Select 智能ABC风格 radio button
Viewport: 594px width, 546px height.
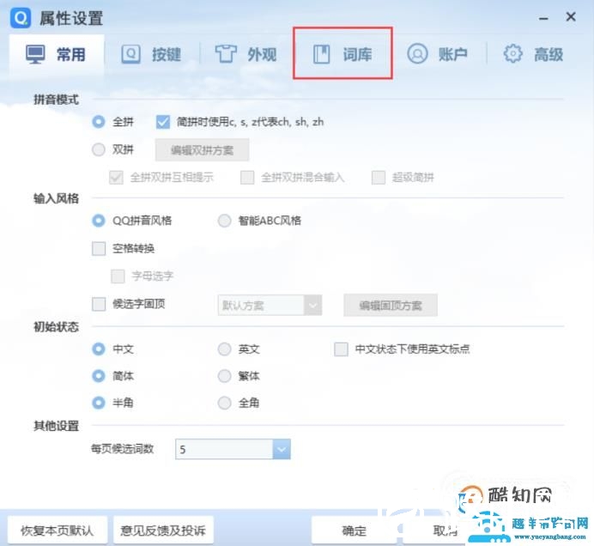coord(224,221)
